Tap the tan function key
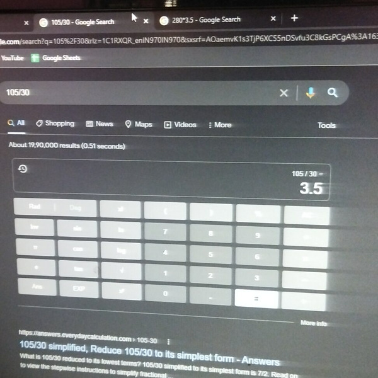This screenshot has height=378, width=378. (78, 268)
